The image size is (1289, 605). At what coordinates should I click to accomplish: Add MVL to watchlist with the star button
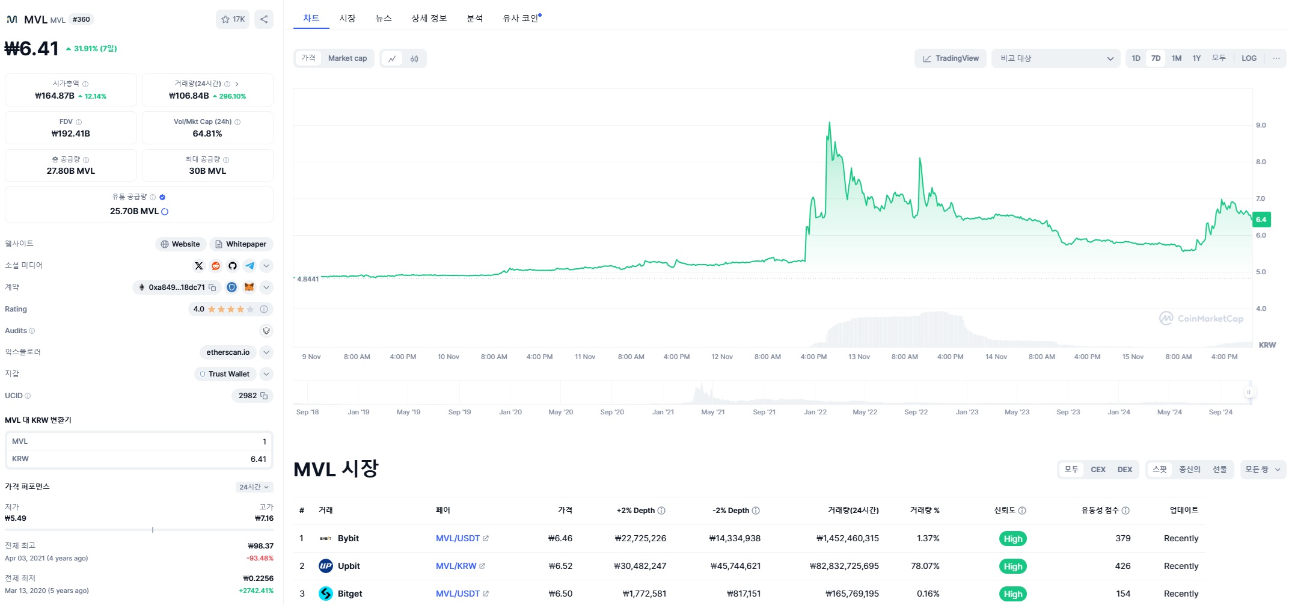pos(233,19)
